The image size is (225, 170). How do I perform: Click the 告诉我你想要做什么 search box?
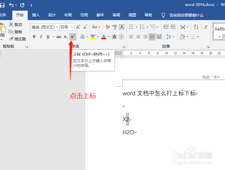tap(182, 15)
